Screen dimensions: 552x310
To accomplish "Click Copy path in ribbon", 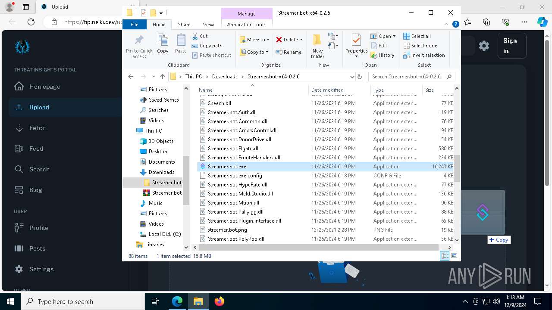I will (x=207, y=46).
